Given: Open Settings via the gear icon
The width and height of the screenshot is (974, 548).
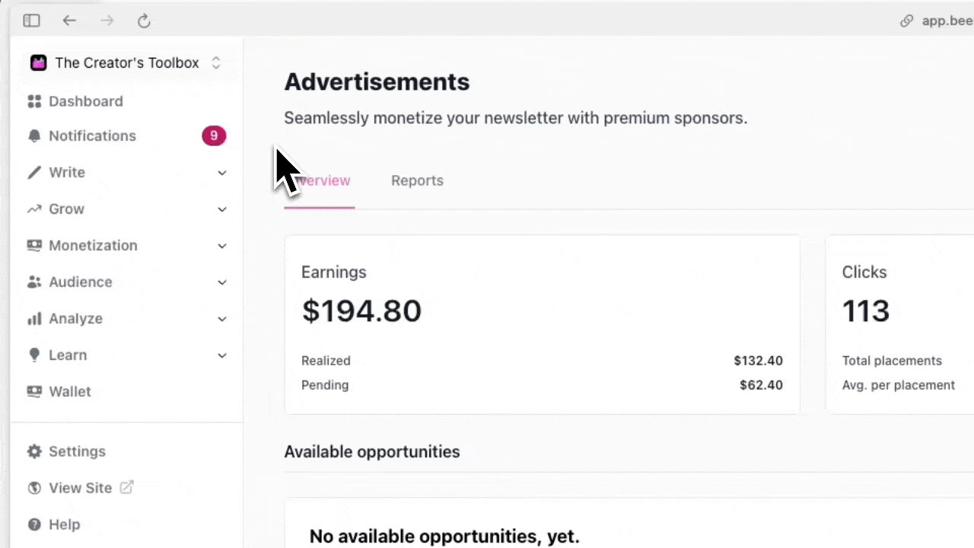Looking at the screenshot, I should [x=34, y=451].
